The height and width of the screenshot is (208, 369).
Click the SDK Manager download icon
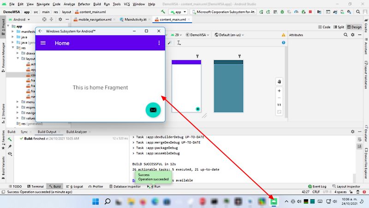click(349, 12)
